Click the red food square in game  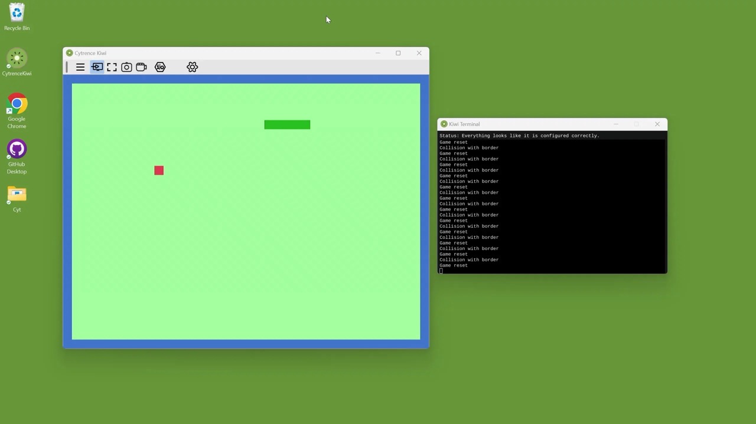coord(159,170)
